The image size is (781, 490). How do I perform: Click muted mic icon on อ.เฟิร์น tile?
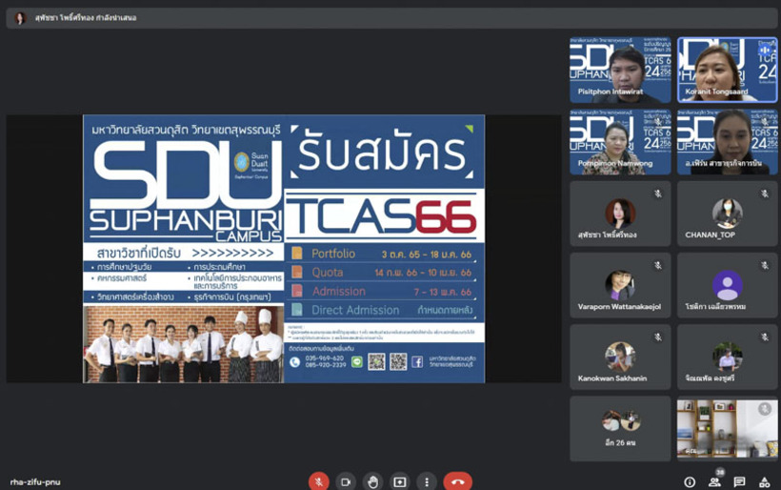[x=765, y=122]
